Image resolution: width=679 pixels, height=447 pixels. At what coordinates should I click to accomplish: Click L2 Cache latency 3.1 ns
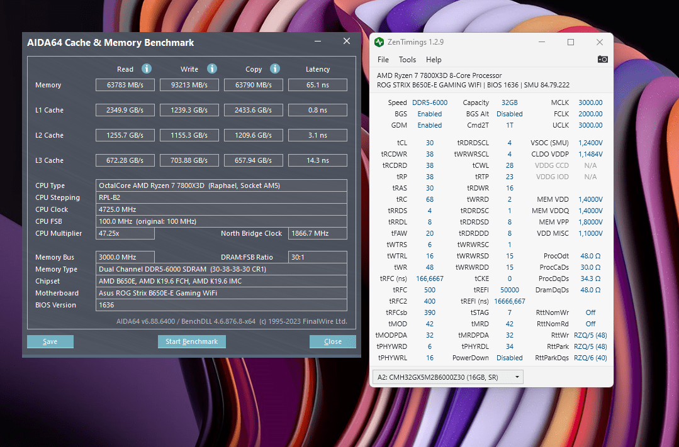(x=317, y=135)
